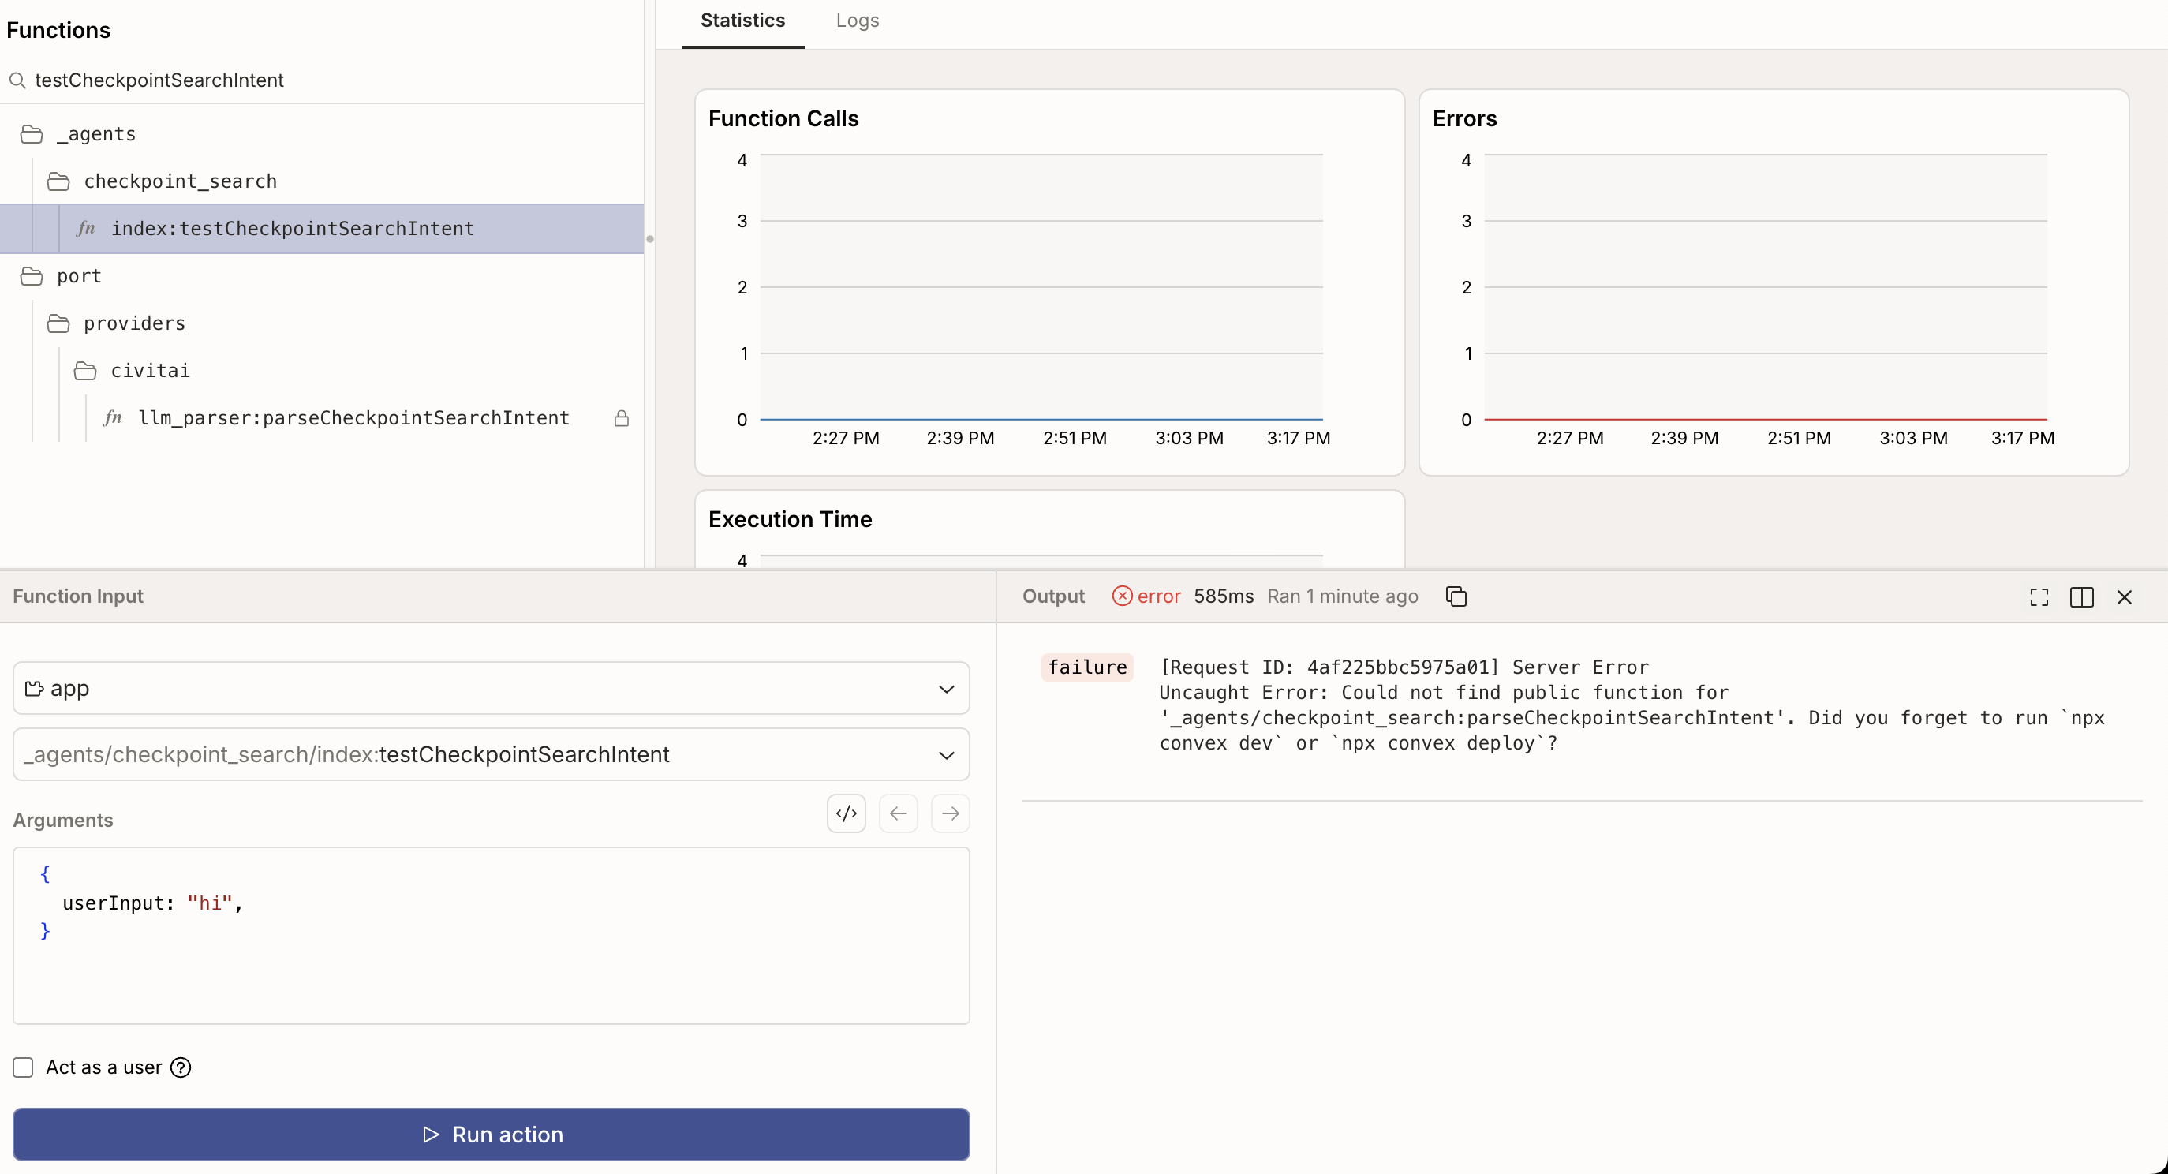Enable the Act as a user checkbox
Screen dimensions: 2168x1174
[24, 1067]
